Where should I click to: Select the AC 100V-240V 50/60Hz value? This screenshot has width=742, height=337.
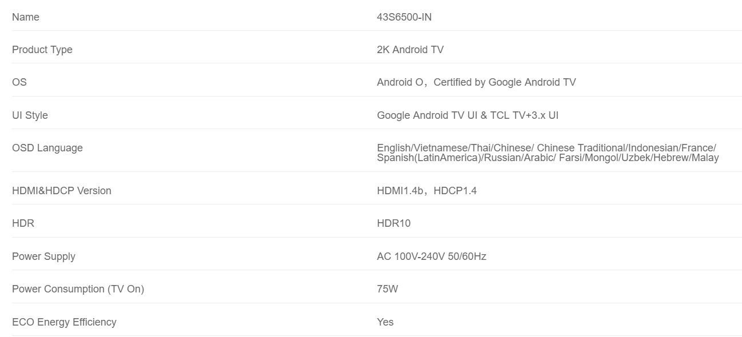tap(431, 256)
